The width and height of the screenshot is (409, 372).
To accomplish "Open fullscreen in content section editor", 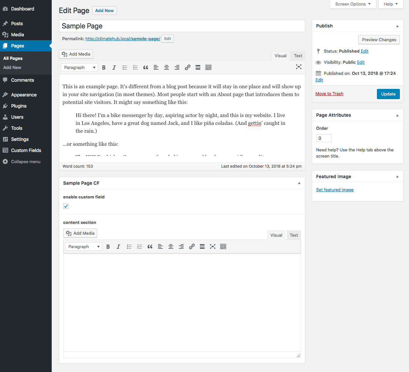I will pyautogui.click(x=213, y=246).
